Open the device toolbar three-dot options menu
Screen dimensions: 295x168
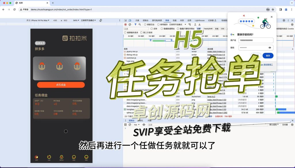(120, 20)
